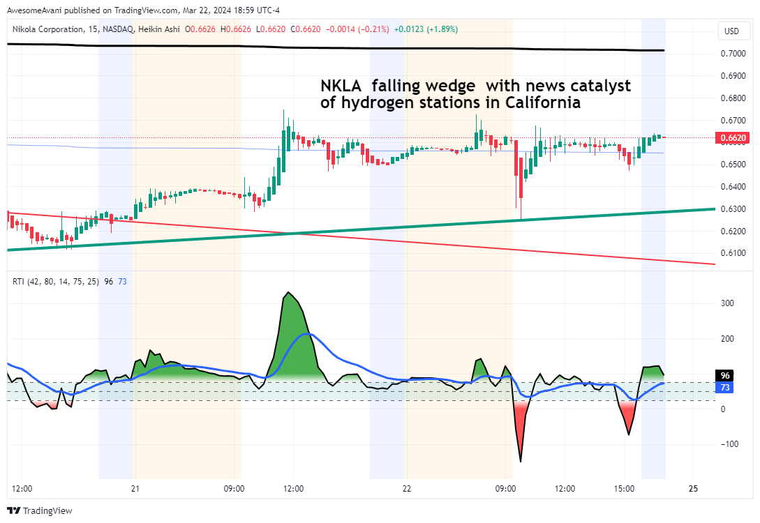
Task: Select the NKLA falling wedge annotation text
Action: click(475, 94)
